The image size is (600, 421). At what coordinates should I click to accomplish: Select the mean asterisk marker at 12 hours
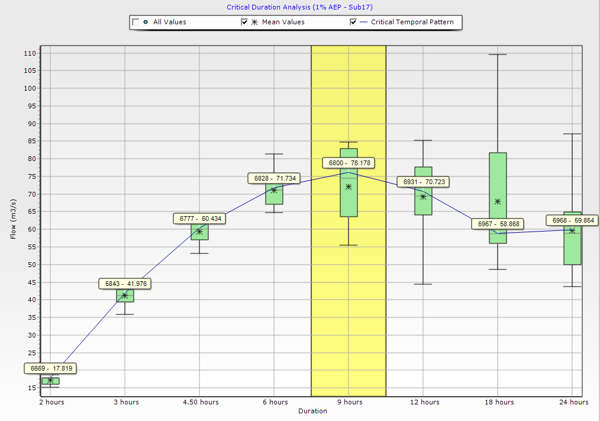[x=423, y=197]
